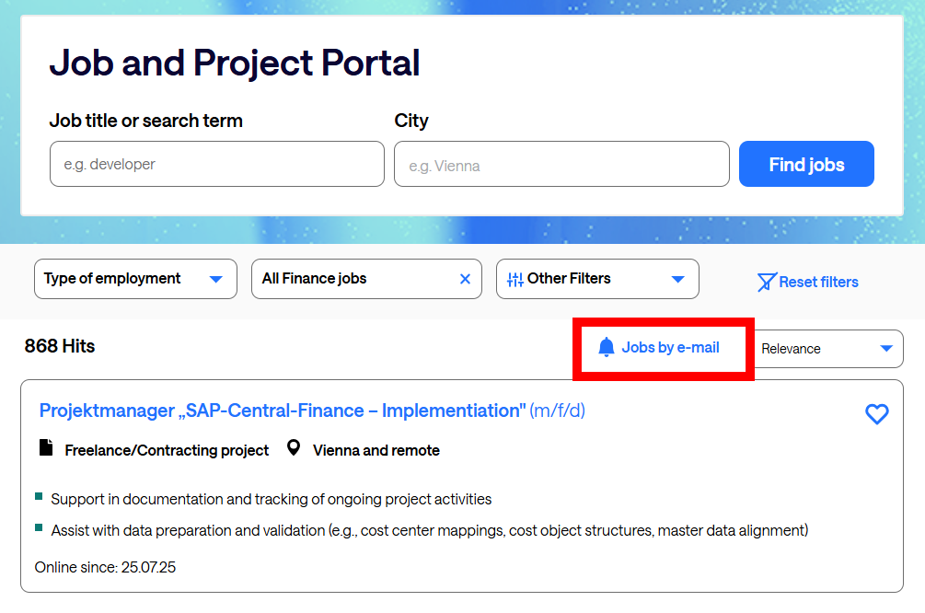Click the location pin beside Vienna and remote
Screen dimensions: 925x613
click(x=294, y=449)
